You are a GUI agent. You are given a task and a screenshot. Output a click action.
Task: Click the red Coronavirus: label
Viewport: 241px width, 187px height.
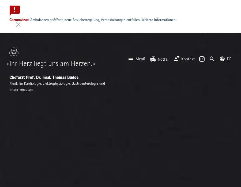pos(19,20)
